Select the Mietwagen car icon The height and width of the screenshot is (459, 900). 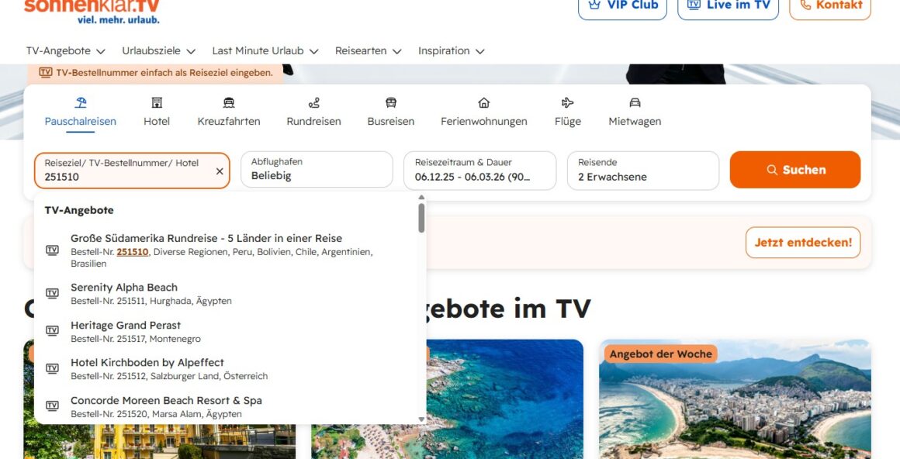click(634, 102)
